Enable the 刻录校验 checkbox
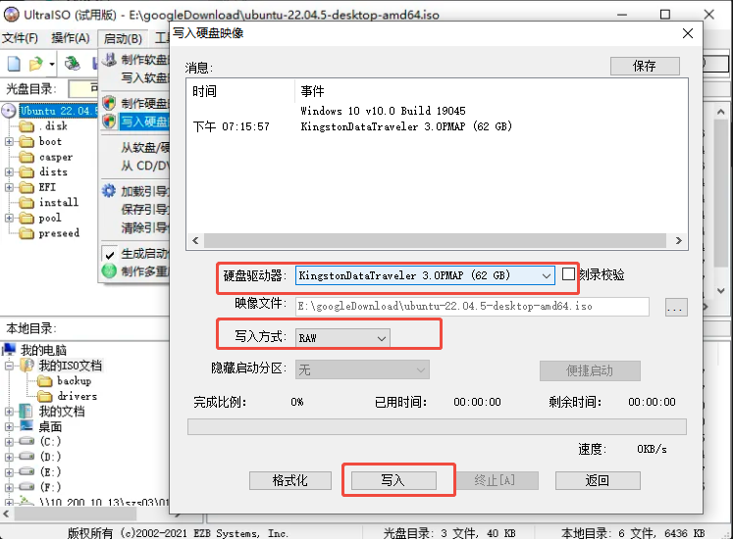This screenshot has width=733, height=539. pos(568,274)
